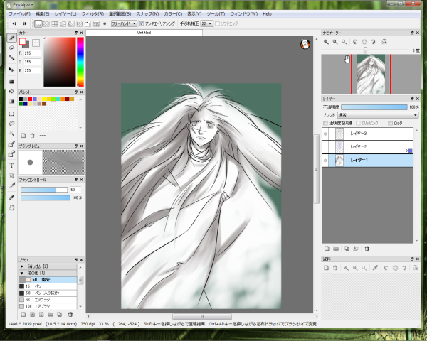427x341 pixels.
Task: Open the Help menu
Action: (x=267, y=14)
